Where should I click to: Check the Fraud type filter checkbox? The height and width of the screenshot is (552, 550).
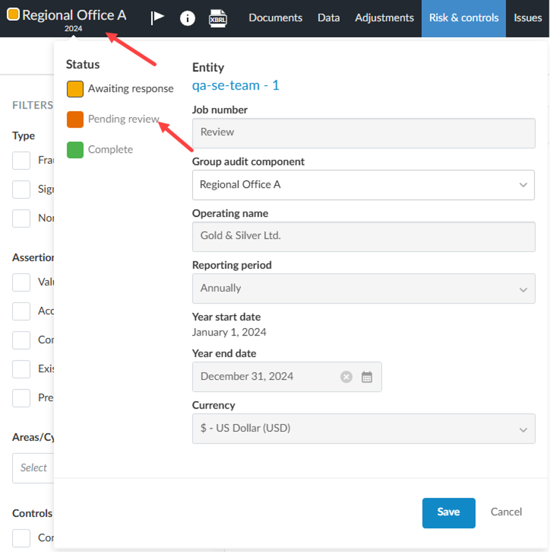[x=21, y=160]
